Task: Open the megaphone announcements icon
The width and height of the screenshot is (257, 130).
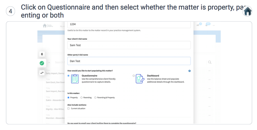Action: point(198,25)
